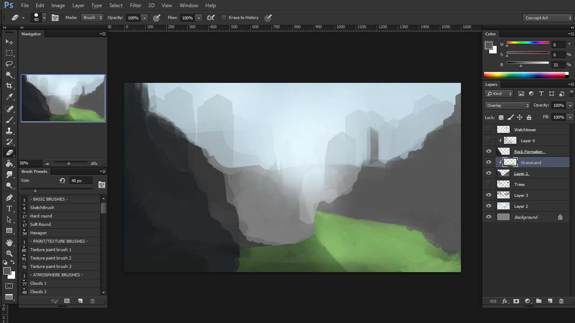Screen dimensions: 575x323
Task: Show the Watchtower layer
Action: (x=489, y=130)
